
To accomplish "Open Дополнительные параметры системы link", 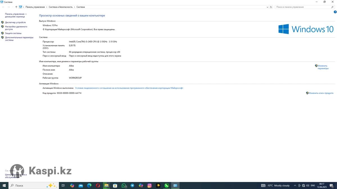I will pos(19,39).
